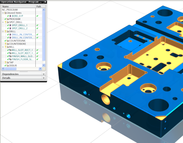183x143 pixels.
Task: Click the DEBUR green status checkmark
Action: 5,65
